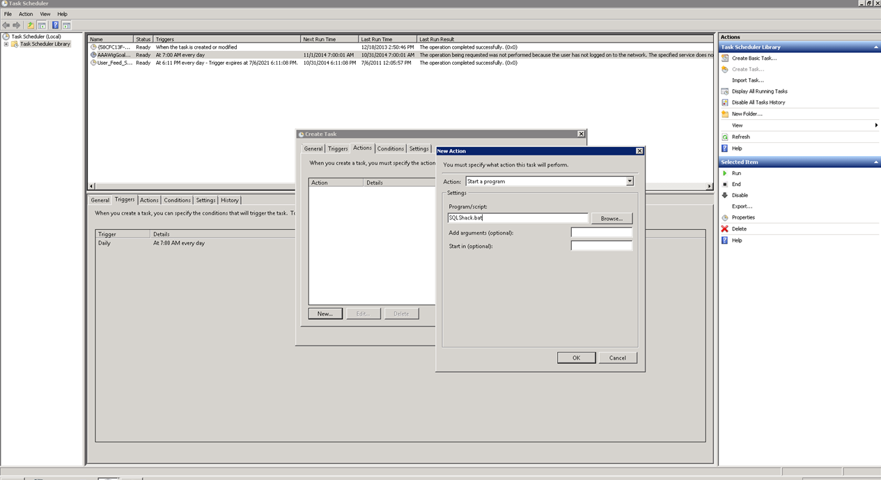Click the Help icon under Task Scheduler Library

(x=725, y=148)
